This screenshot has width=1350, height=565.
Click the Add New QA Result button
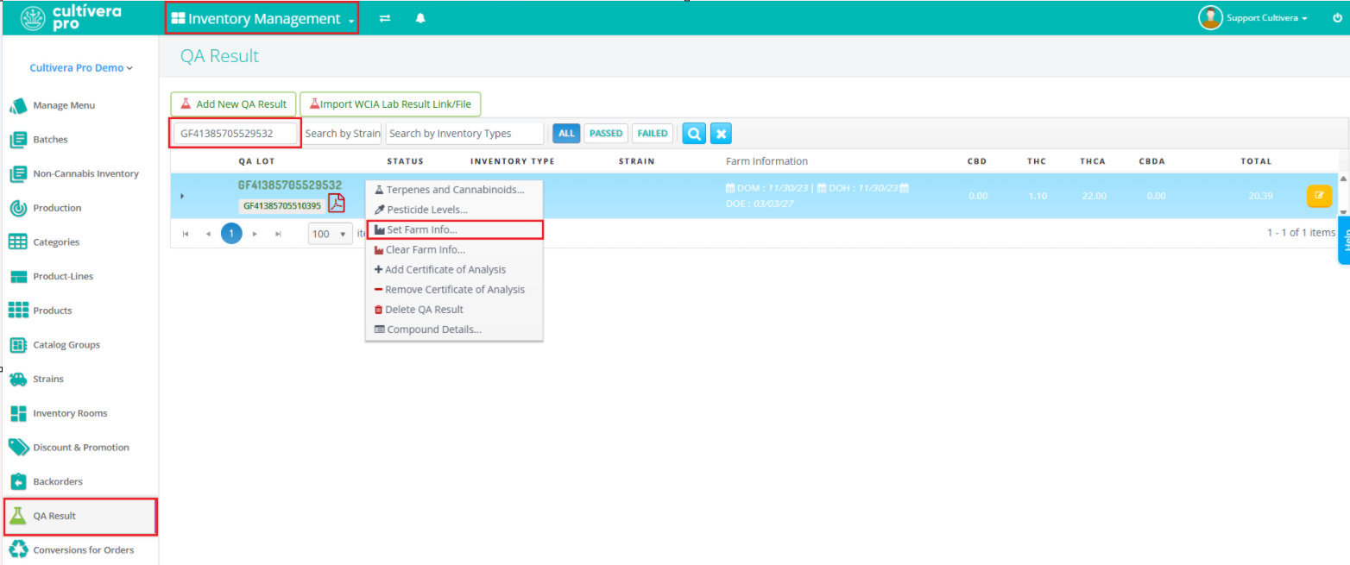pos(234,104)
